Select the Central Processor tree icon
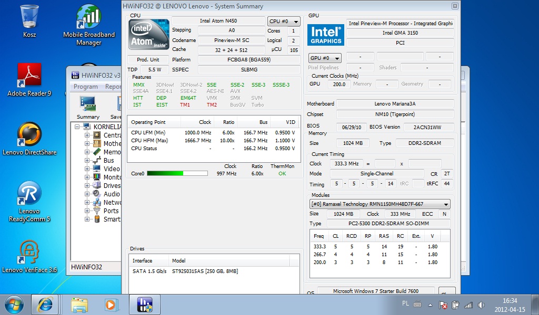 [97, 135]
